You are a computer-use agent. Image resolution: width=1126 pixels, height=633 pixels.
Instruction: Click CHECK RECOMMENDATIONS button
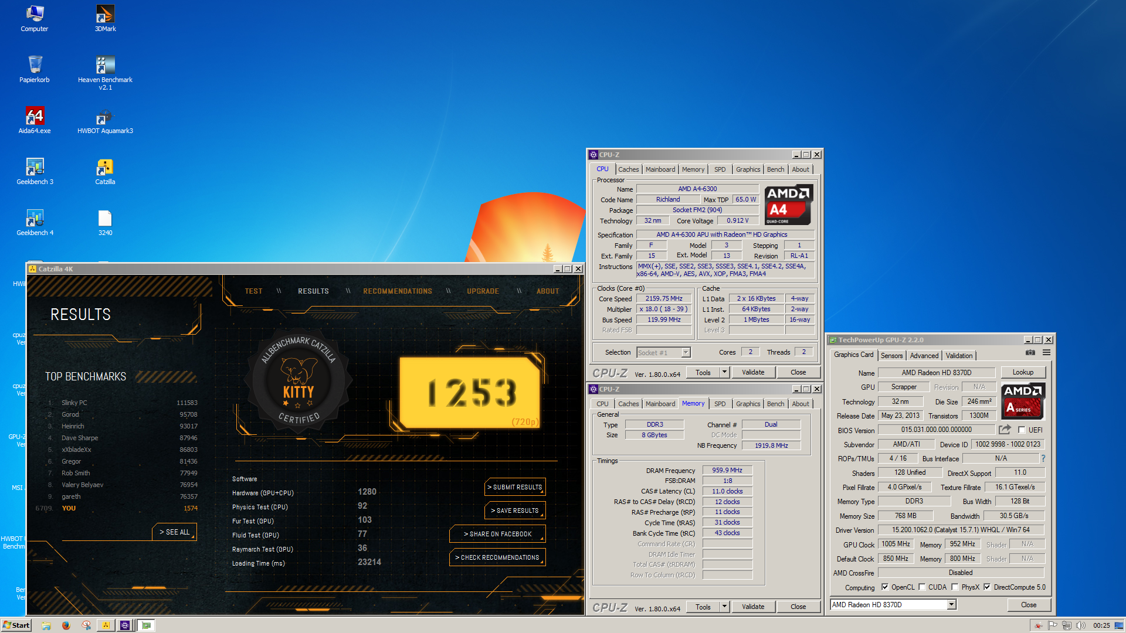497,557
